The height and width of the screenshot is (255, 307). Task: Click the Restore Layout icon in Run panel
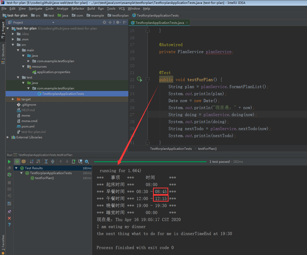click(9, 203)
